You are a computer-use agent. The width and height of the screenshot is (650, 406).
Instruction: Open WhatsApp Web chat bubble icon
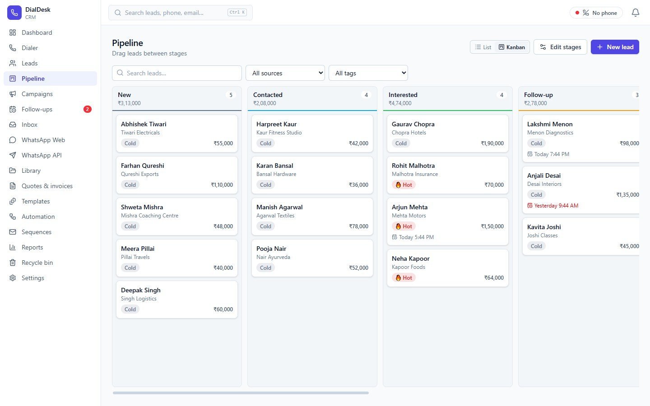13,140
